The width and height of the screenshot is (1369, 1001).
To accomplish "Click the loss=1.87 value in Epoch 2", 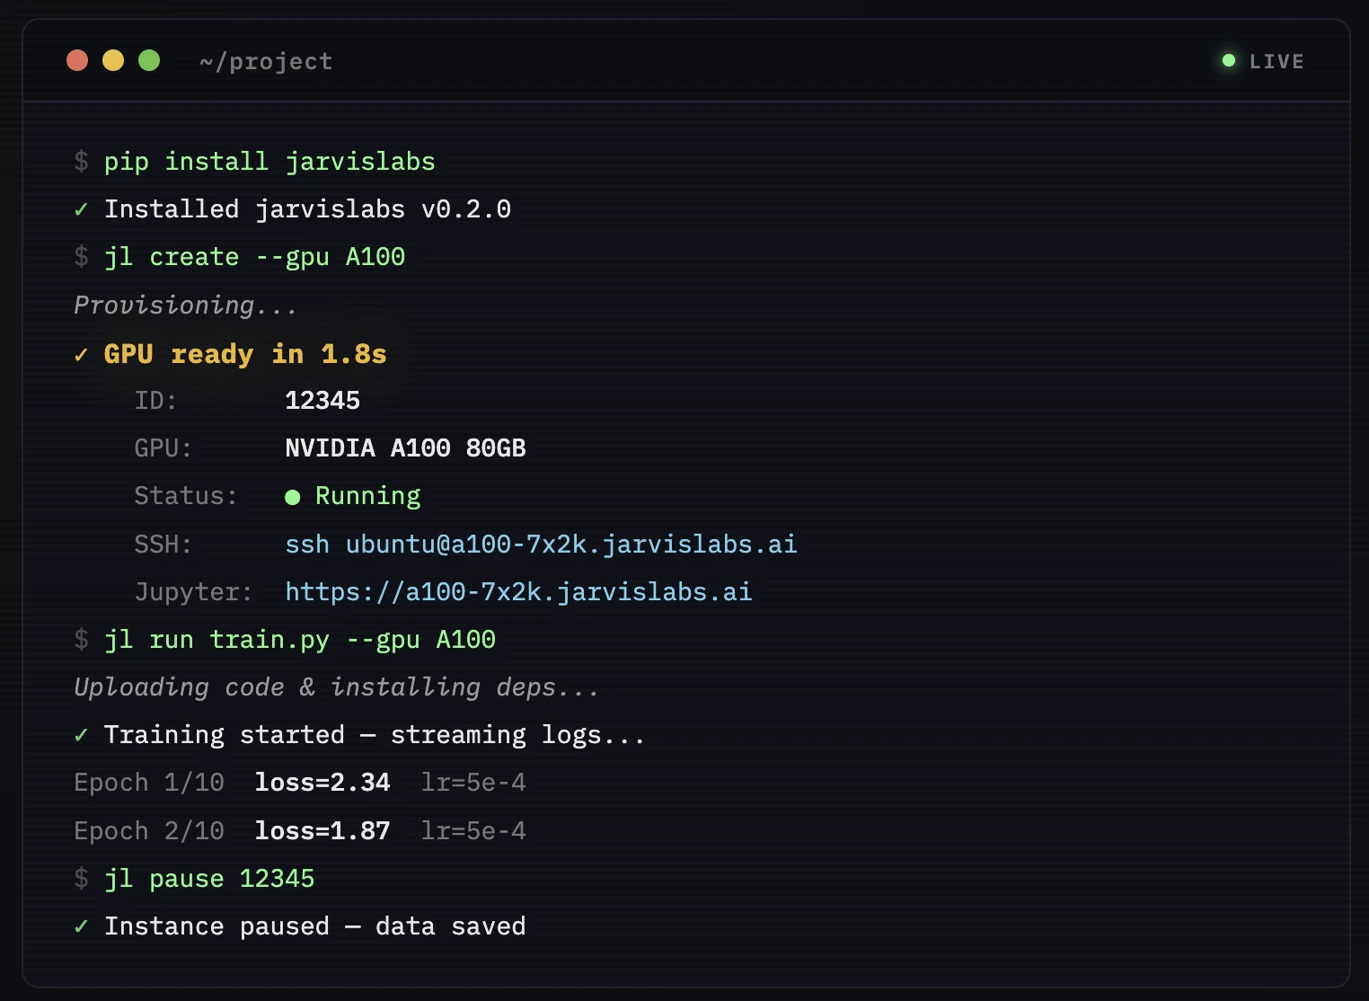I will (322, 830).
